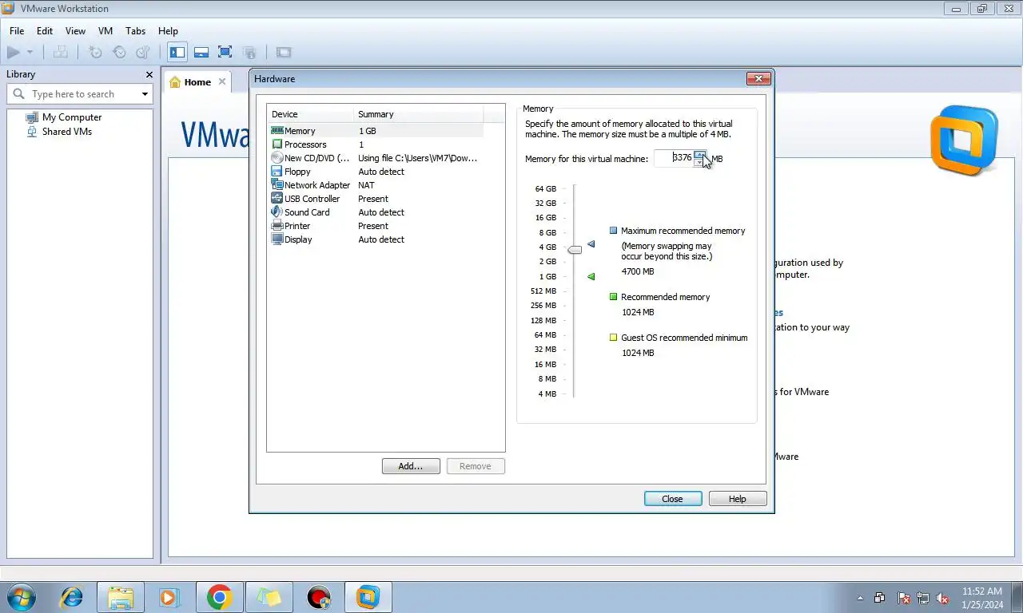This screenshot has width=1023, height=613.
Task: Click the Help button in Hardware dialog
Action: [x=738, y=499]
